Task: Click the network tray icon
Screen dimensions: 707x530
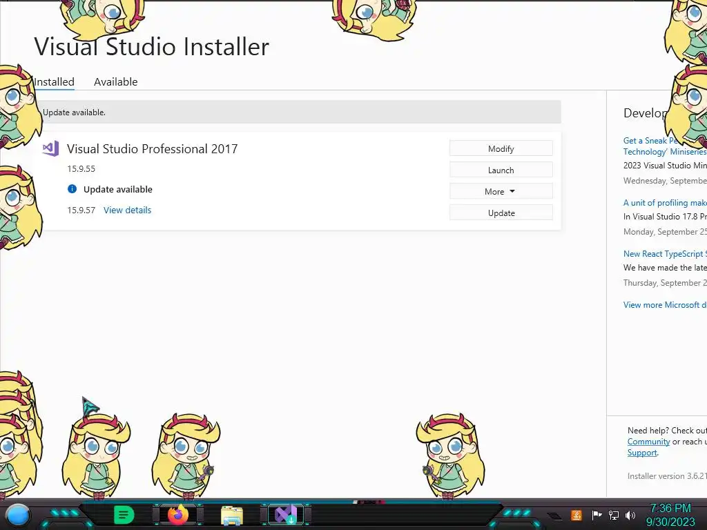Action: point(614,515)
